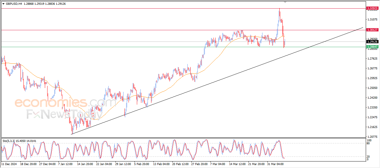Click the 1.24200 price scale value
This screenshot has height=168, width=380.
372,98
